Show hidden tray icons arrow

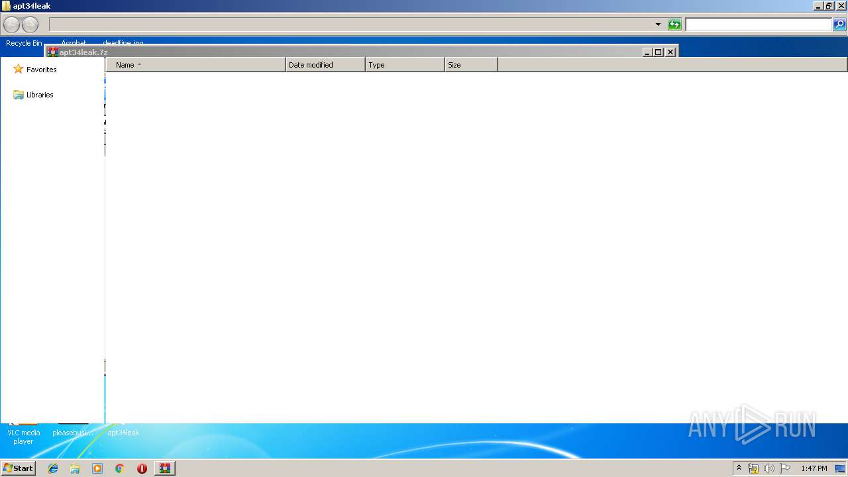(739, 468)
